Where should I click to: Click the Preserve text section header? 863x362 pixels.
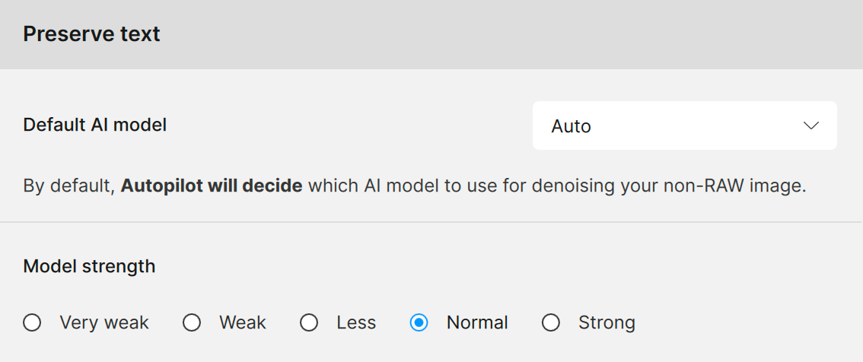(91, 34)
